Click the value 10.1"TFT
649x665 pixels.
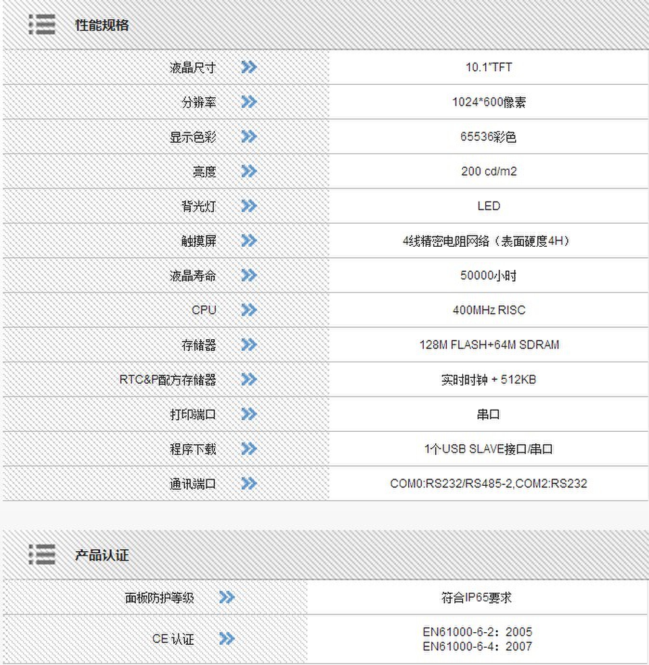pos(489,67)
